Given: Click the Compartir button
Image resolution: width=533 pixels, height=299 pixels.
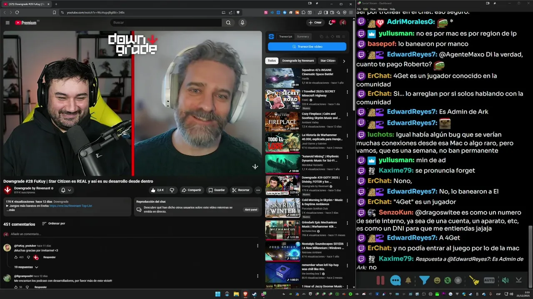Looking at the screenshot, I should point(192,190).
